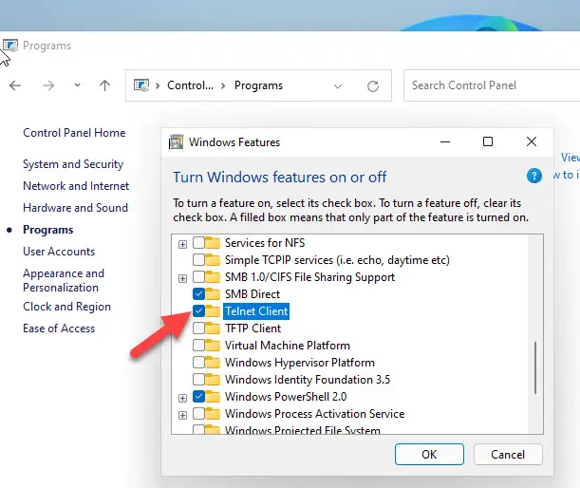Viewport: 580px width, 488px height.
Task: Open the recent locations chevron
Action: [x=77, y=85]
